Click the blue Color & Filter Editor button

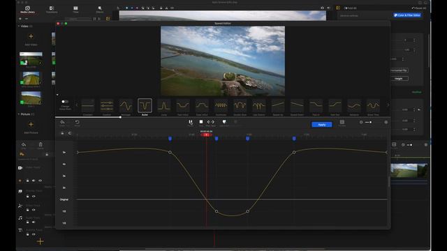point(407,15)
